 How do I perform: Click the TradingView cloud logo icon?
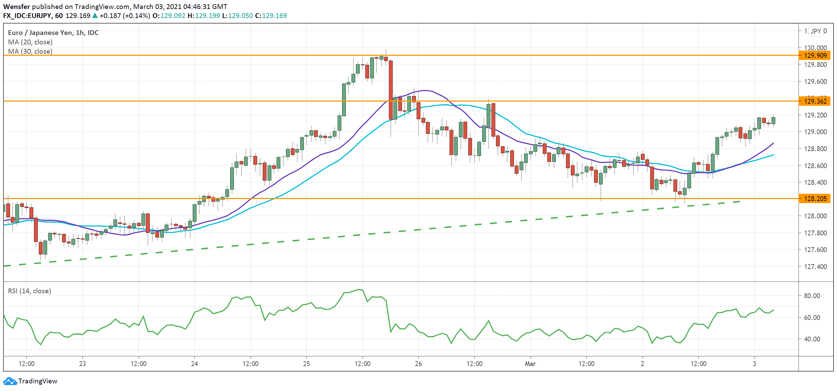tap(10, 381)
